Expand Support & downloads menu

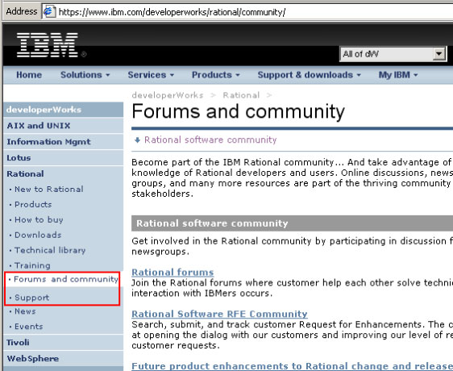(x=310, y=75)
